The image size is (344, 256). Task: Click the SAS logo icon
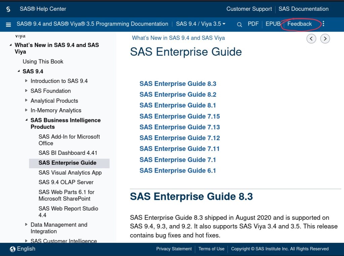tap(8, 9)
